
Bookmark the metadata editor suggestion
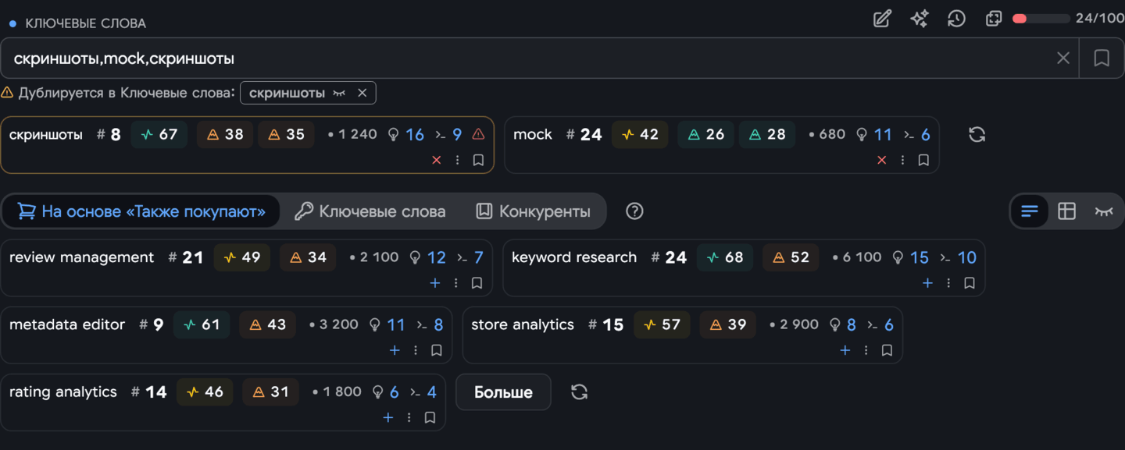pos(437,350)
